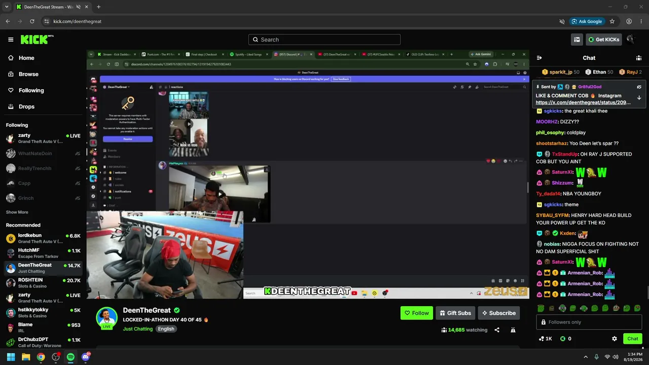The image size is (649, 365).
Task: Expand the Following list with Show more
Action: pos(17,212)
